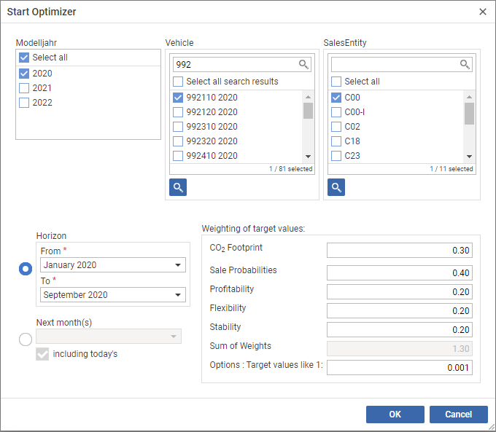Select the Horizon radio button
The image size is (496, 432).
click(26, 269)
